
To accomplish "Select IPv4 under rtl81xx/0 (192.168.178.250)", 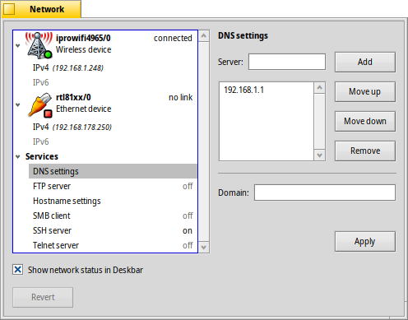I will (113, 127).
